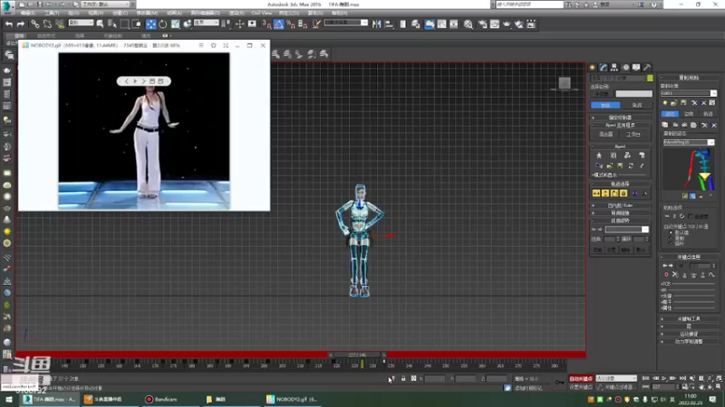Click the Workbench button in Biped Apps
725x407 pixels.
click(x=633, y=134)
